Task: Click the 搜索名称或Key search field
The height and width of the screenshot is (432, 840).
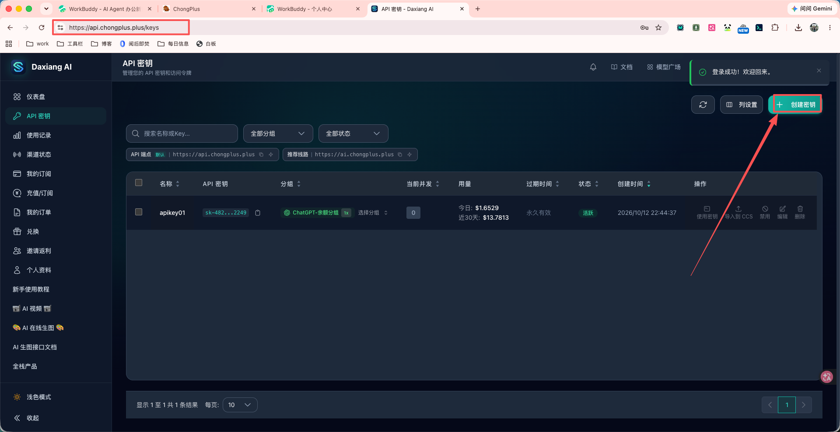Action: tap(182, 133)
